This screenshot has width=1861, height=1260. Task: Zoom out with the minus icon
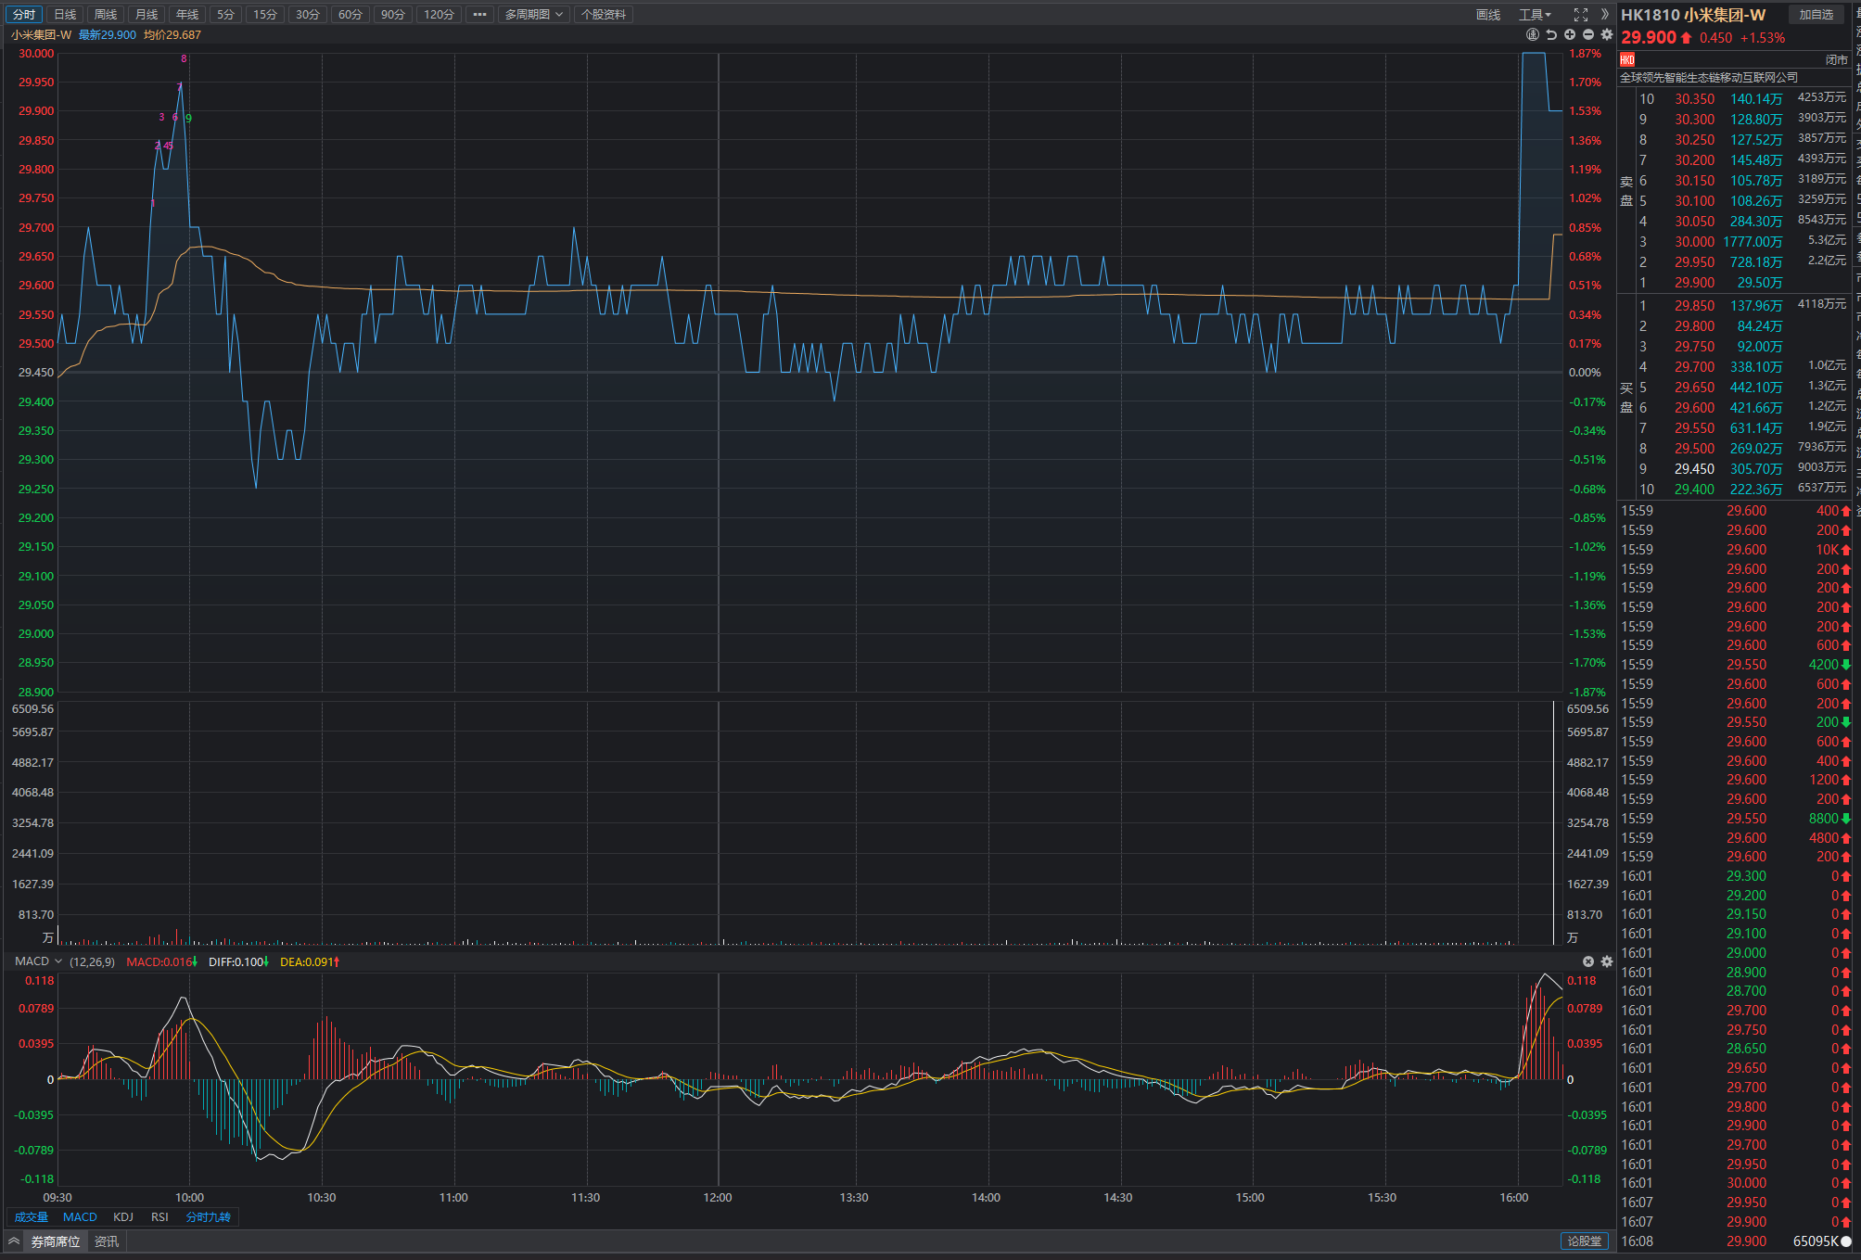coord(1588,34)
